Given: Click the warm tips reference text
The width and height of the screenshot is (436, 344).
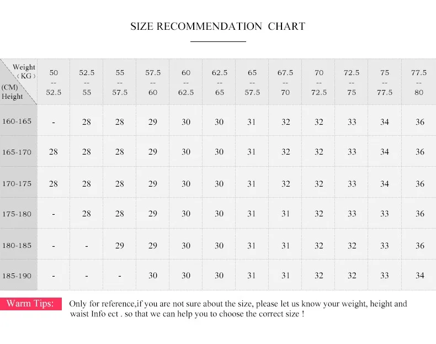Looking at the screenshot, I should [238, 309].
